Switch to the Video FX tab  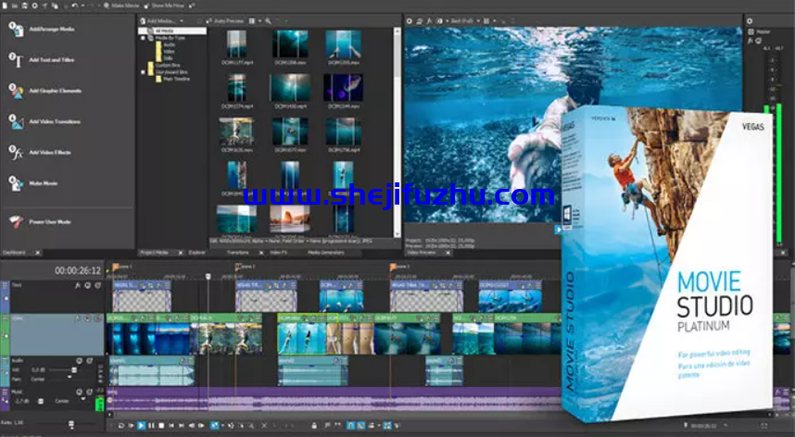click(278, 252)
